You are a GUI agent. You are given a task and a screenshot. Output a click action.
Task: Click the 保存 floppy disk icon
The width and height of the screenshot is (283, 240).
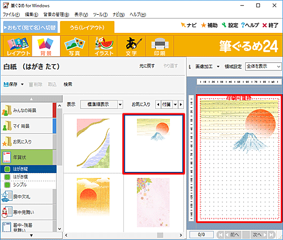point(11,84)
